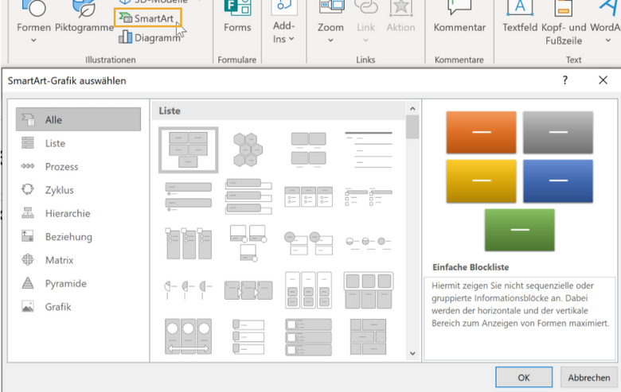
Task: Choose the circles with double arrow layout
Action: tap(188, 336)
